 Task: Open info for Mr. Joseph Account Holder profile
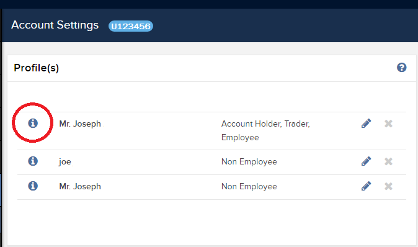click(33, 123)
